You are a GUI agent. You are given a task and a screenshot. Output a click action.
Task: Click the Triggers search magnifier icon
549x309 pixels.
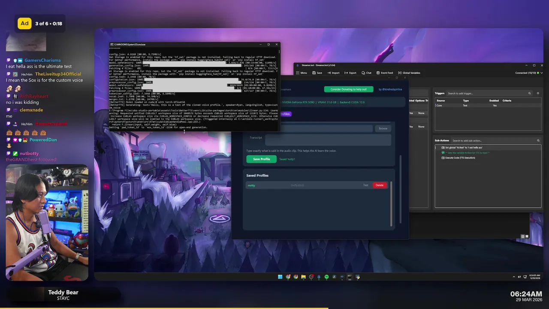point(530,93)
